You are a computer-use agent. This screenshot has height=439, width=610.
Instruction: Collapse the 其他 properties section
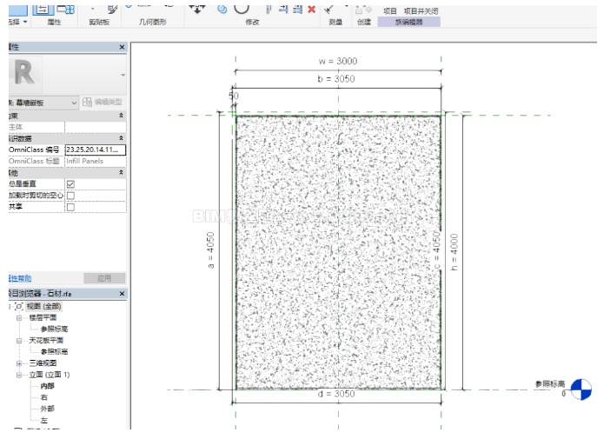(x=121, y=172)
